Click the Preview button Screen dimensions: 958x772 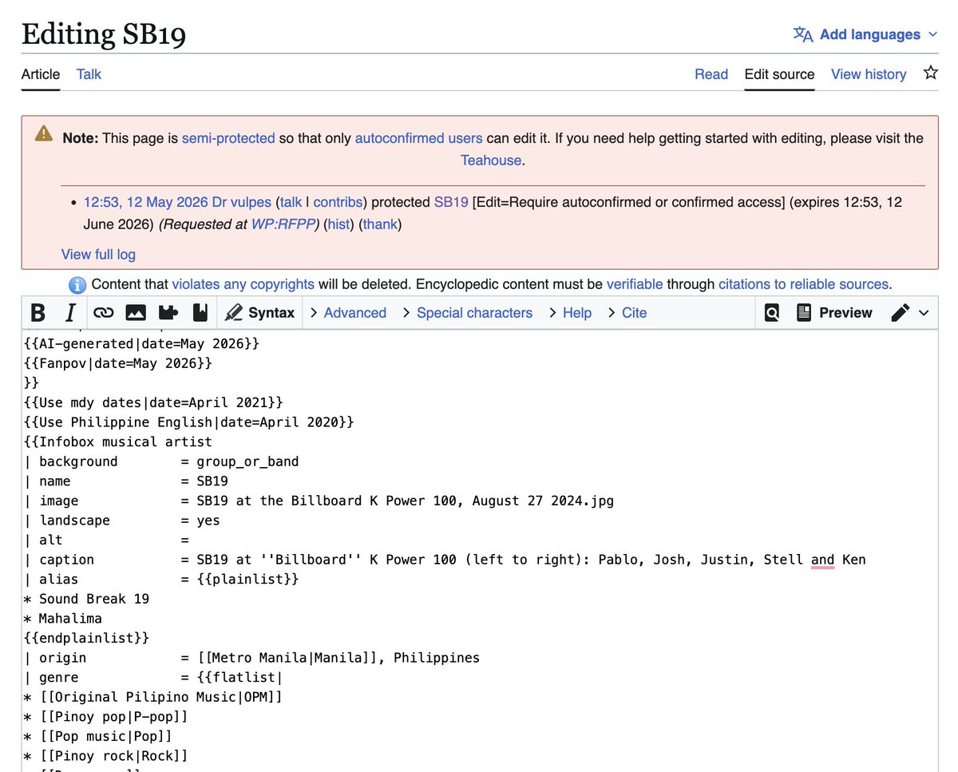coord(834,313)
